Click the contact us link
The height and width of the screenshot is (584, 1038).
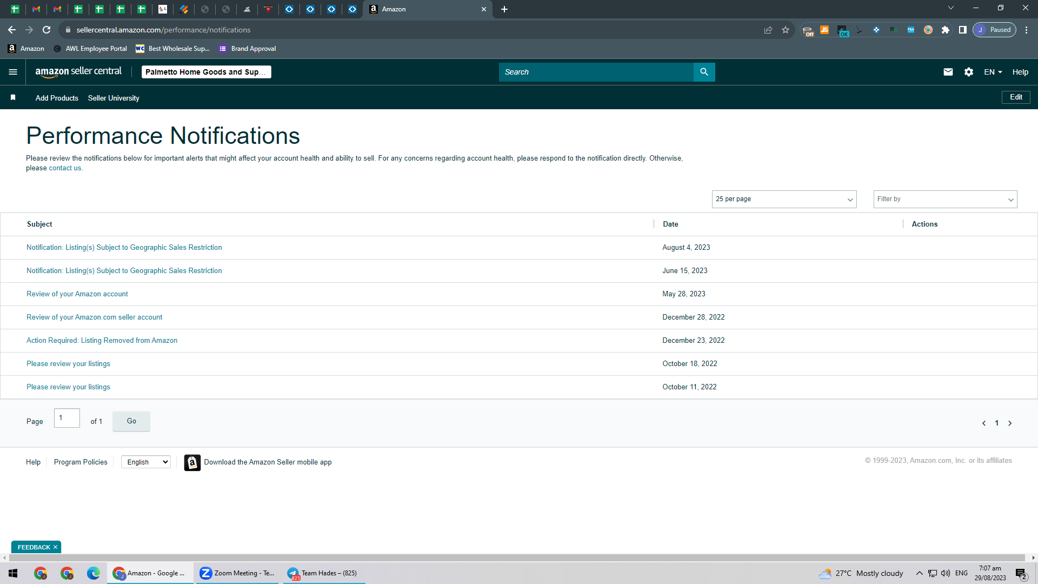click(65, 168)
